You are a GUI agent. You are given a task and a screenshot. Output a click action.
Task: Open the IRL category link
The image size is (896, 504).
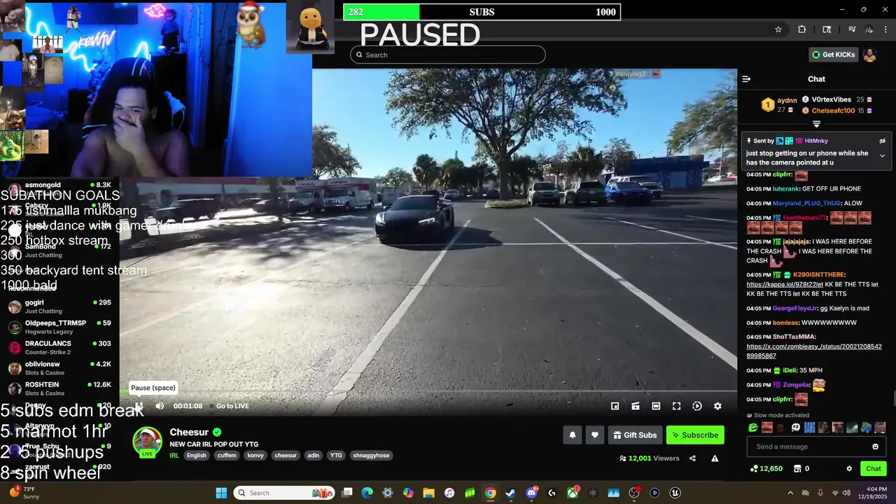point(174,455)
